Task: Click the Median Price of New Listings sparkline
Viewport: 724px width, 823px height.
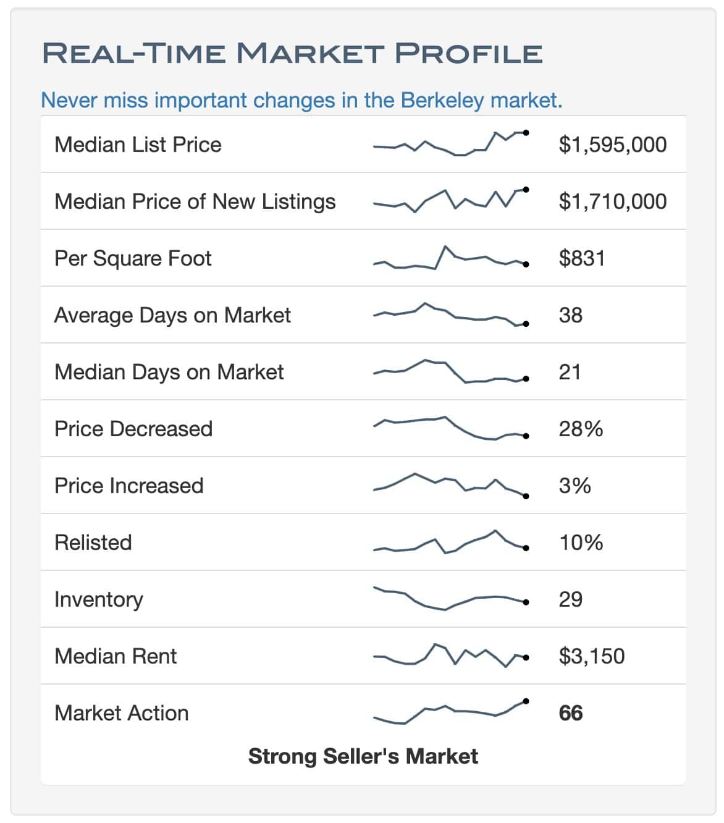Action: (451, 200)
